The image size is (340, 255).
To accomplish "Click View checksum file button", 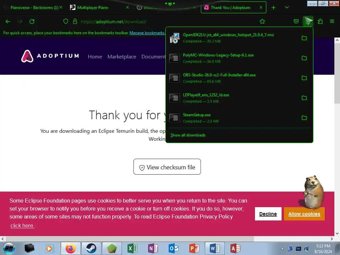I will pyautogui.click(x=167, y=167).
